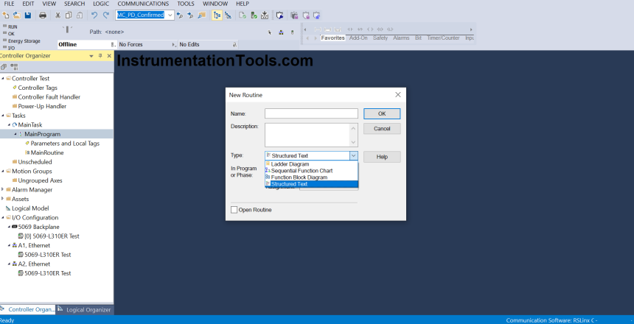Viewport: 634px width, 324px height.
Task: Open the Controller Organizer panel options arrow
Action: 91,56
